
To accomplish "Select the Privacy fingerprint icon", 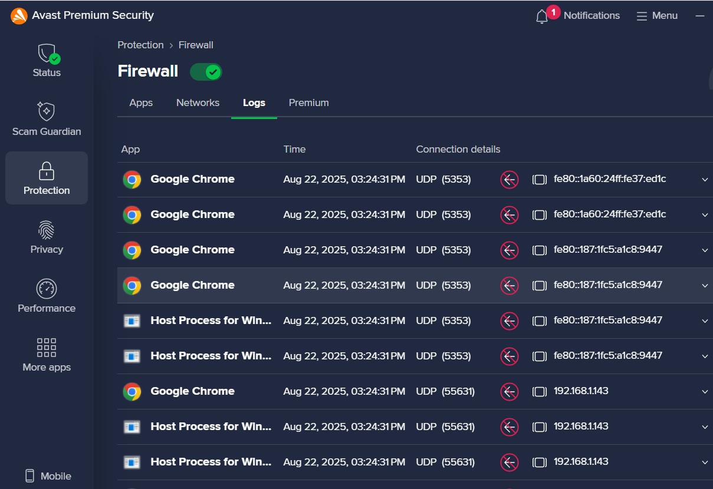I will pyautogui.click(x=47, y=230).
